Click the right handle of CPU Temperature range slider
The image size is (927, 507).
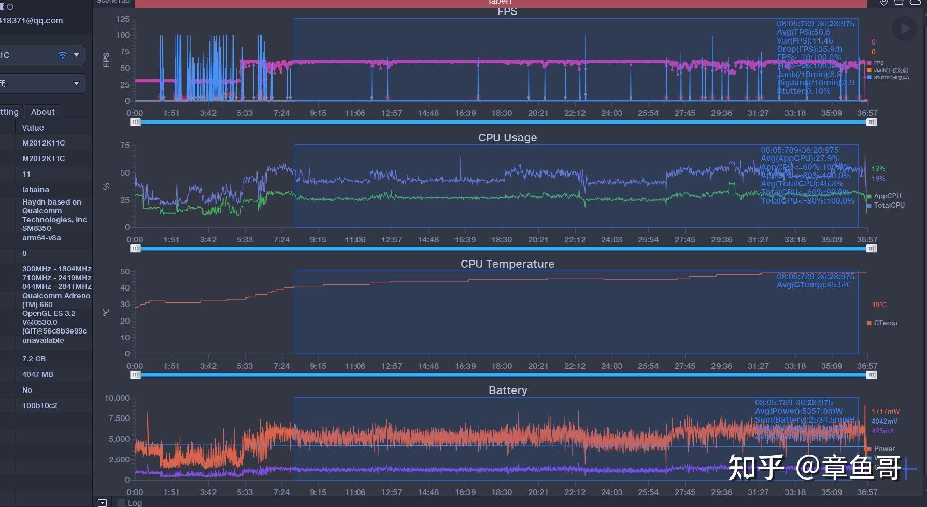coord(872,375)
